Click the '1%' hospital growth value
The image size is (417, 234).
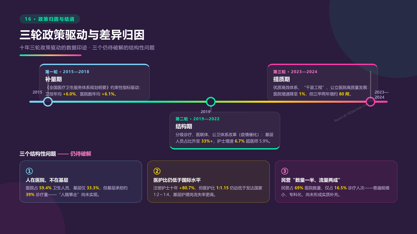(302, 94)
